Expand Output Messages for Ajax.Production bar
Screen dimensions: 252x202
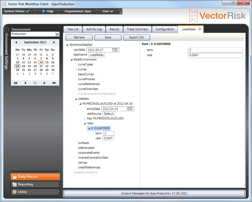154,194
